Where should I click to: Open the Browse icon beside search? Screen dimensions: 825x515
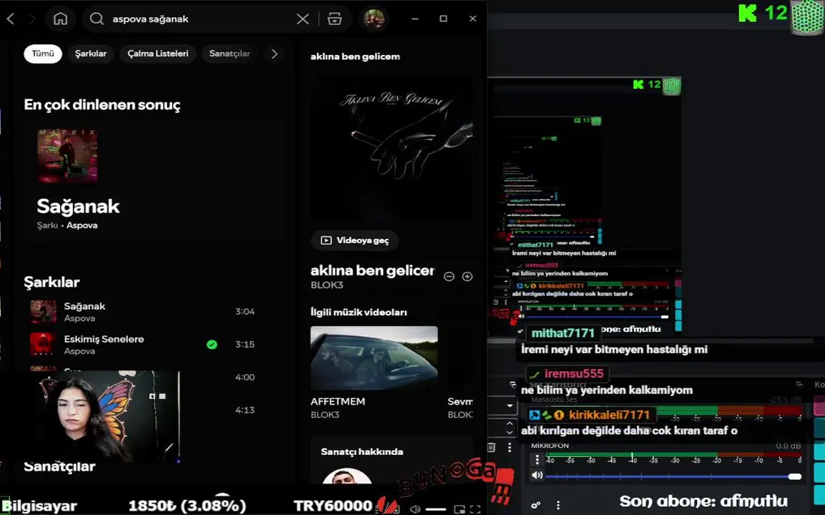[x=335, y=19]
